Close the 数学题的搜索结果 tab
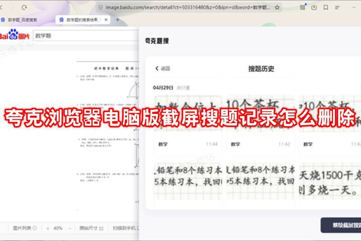 106,20
